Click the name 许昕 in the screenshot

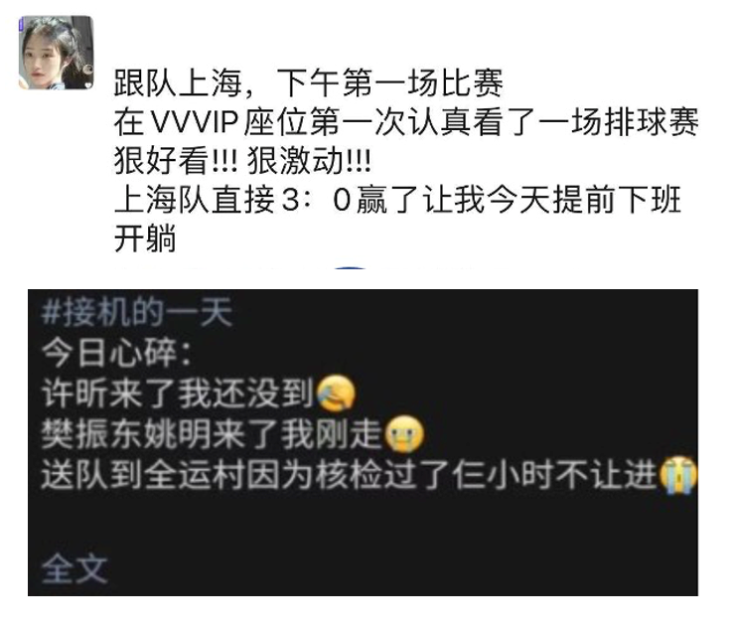point(74,393)
